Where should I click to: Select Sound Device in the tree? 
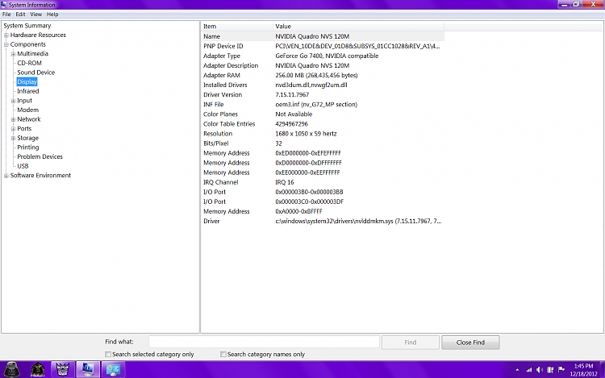coord(35,73)
